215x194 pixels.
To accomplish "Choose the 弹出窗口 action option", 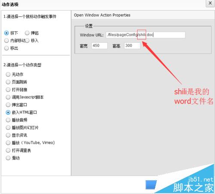I will [x=8, y=105].
